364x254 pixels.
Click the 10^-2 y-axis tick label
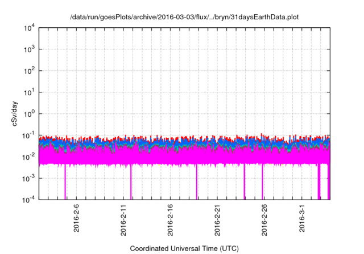point(28,156)
